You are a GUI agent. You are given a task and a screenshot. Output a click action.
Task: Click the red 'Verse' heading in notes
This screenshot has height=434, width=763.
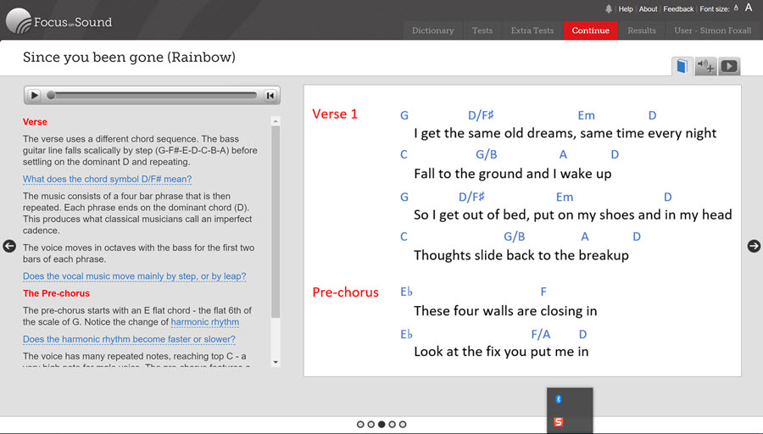(x=35, y=122)
